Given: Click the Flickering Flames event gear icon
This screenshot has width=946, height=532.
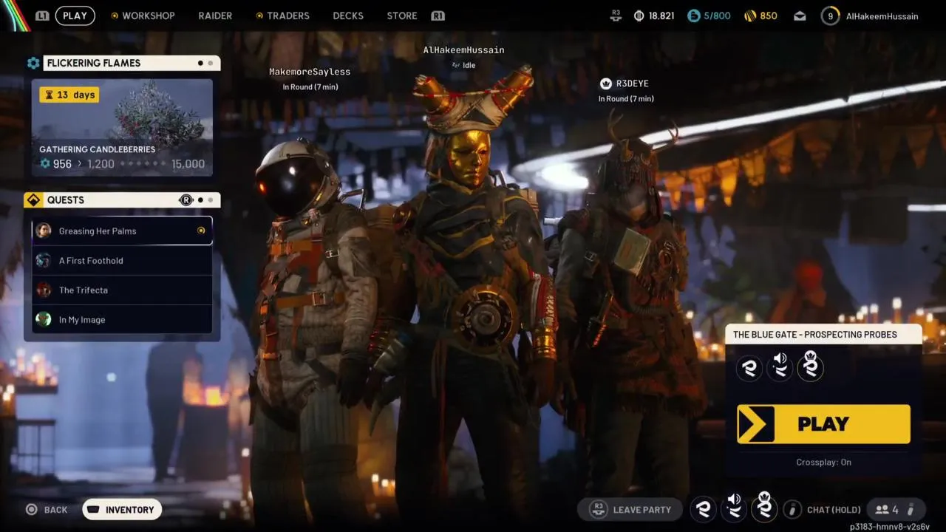Looking at the screenshot, I should pos(33,63).
